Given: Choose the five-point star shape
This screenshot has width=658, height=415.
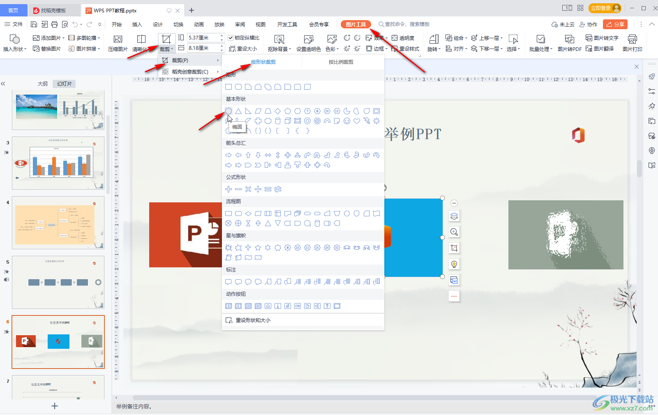Looking at the screenshot, I should click(258, 248).
